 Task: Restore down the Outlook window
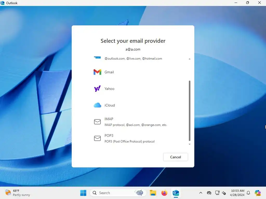[x=248, y=3]
